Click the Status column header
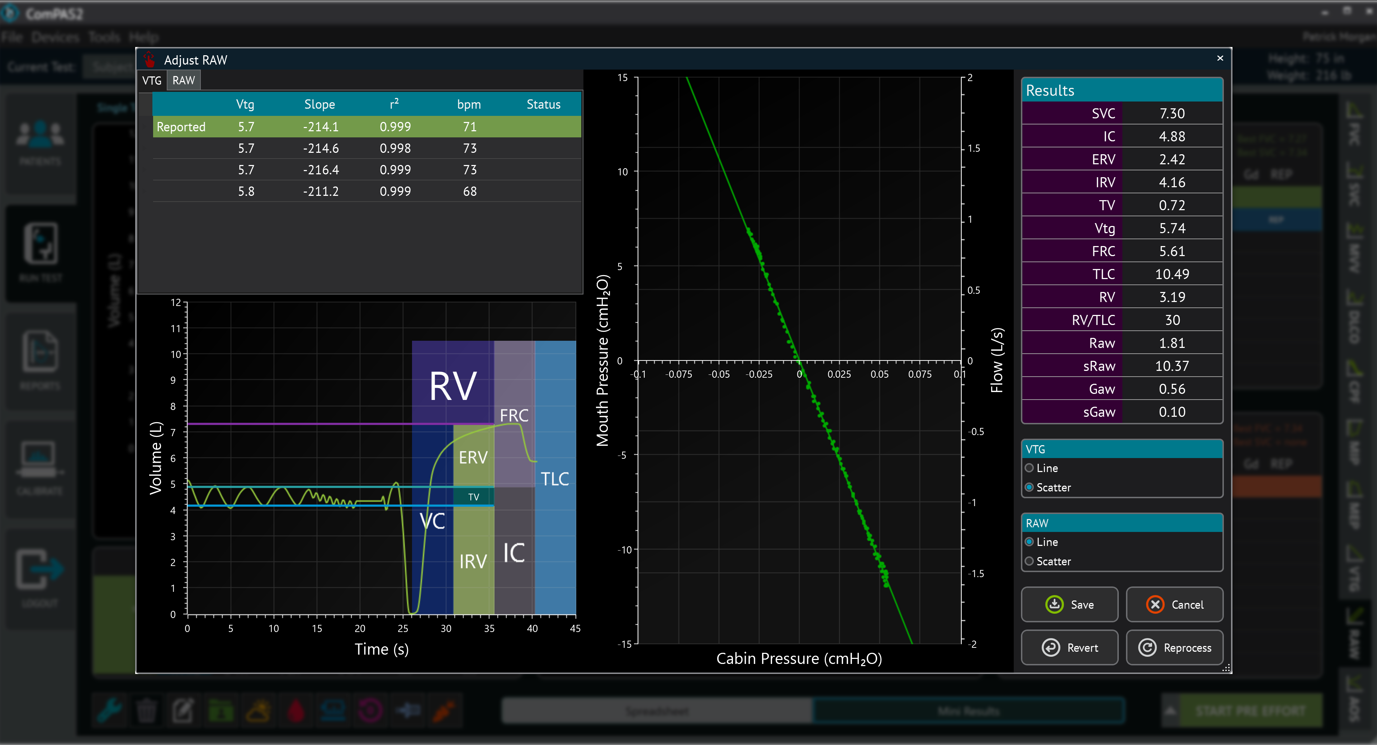Image resolution: width=1377 pixels, height=745 pixels. pos(543,104)
